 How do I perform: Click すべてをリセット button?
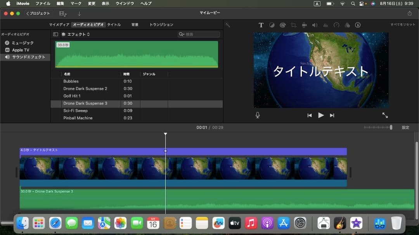pyautogui.click(x=403, y=25)
